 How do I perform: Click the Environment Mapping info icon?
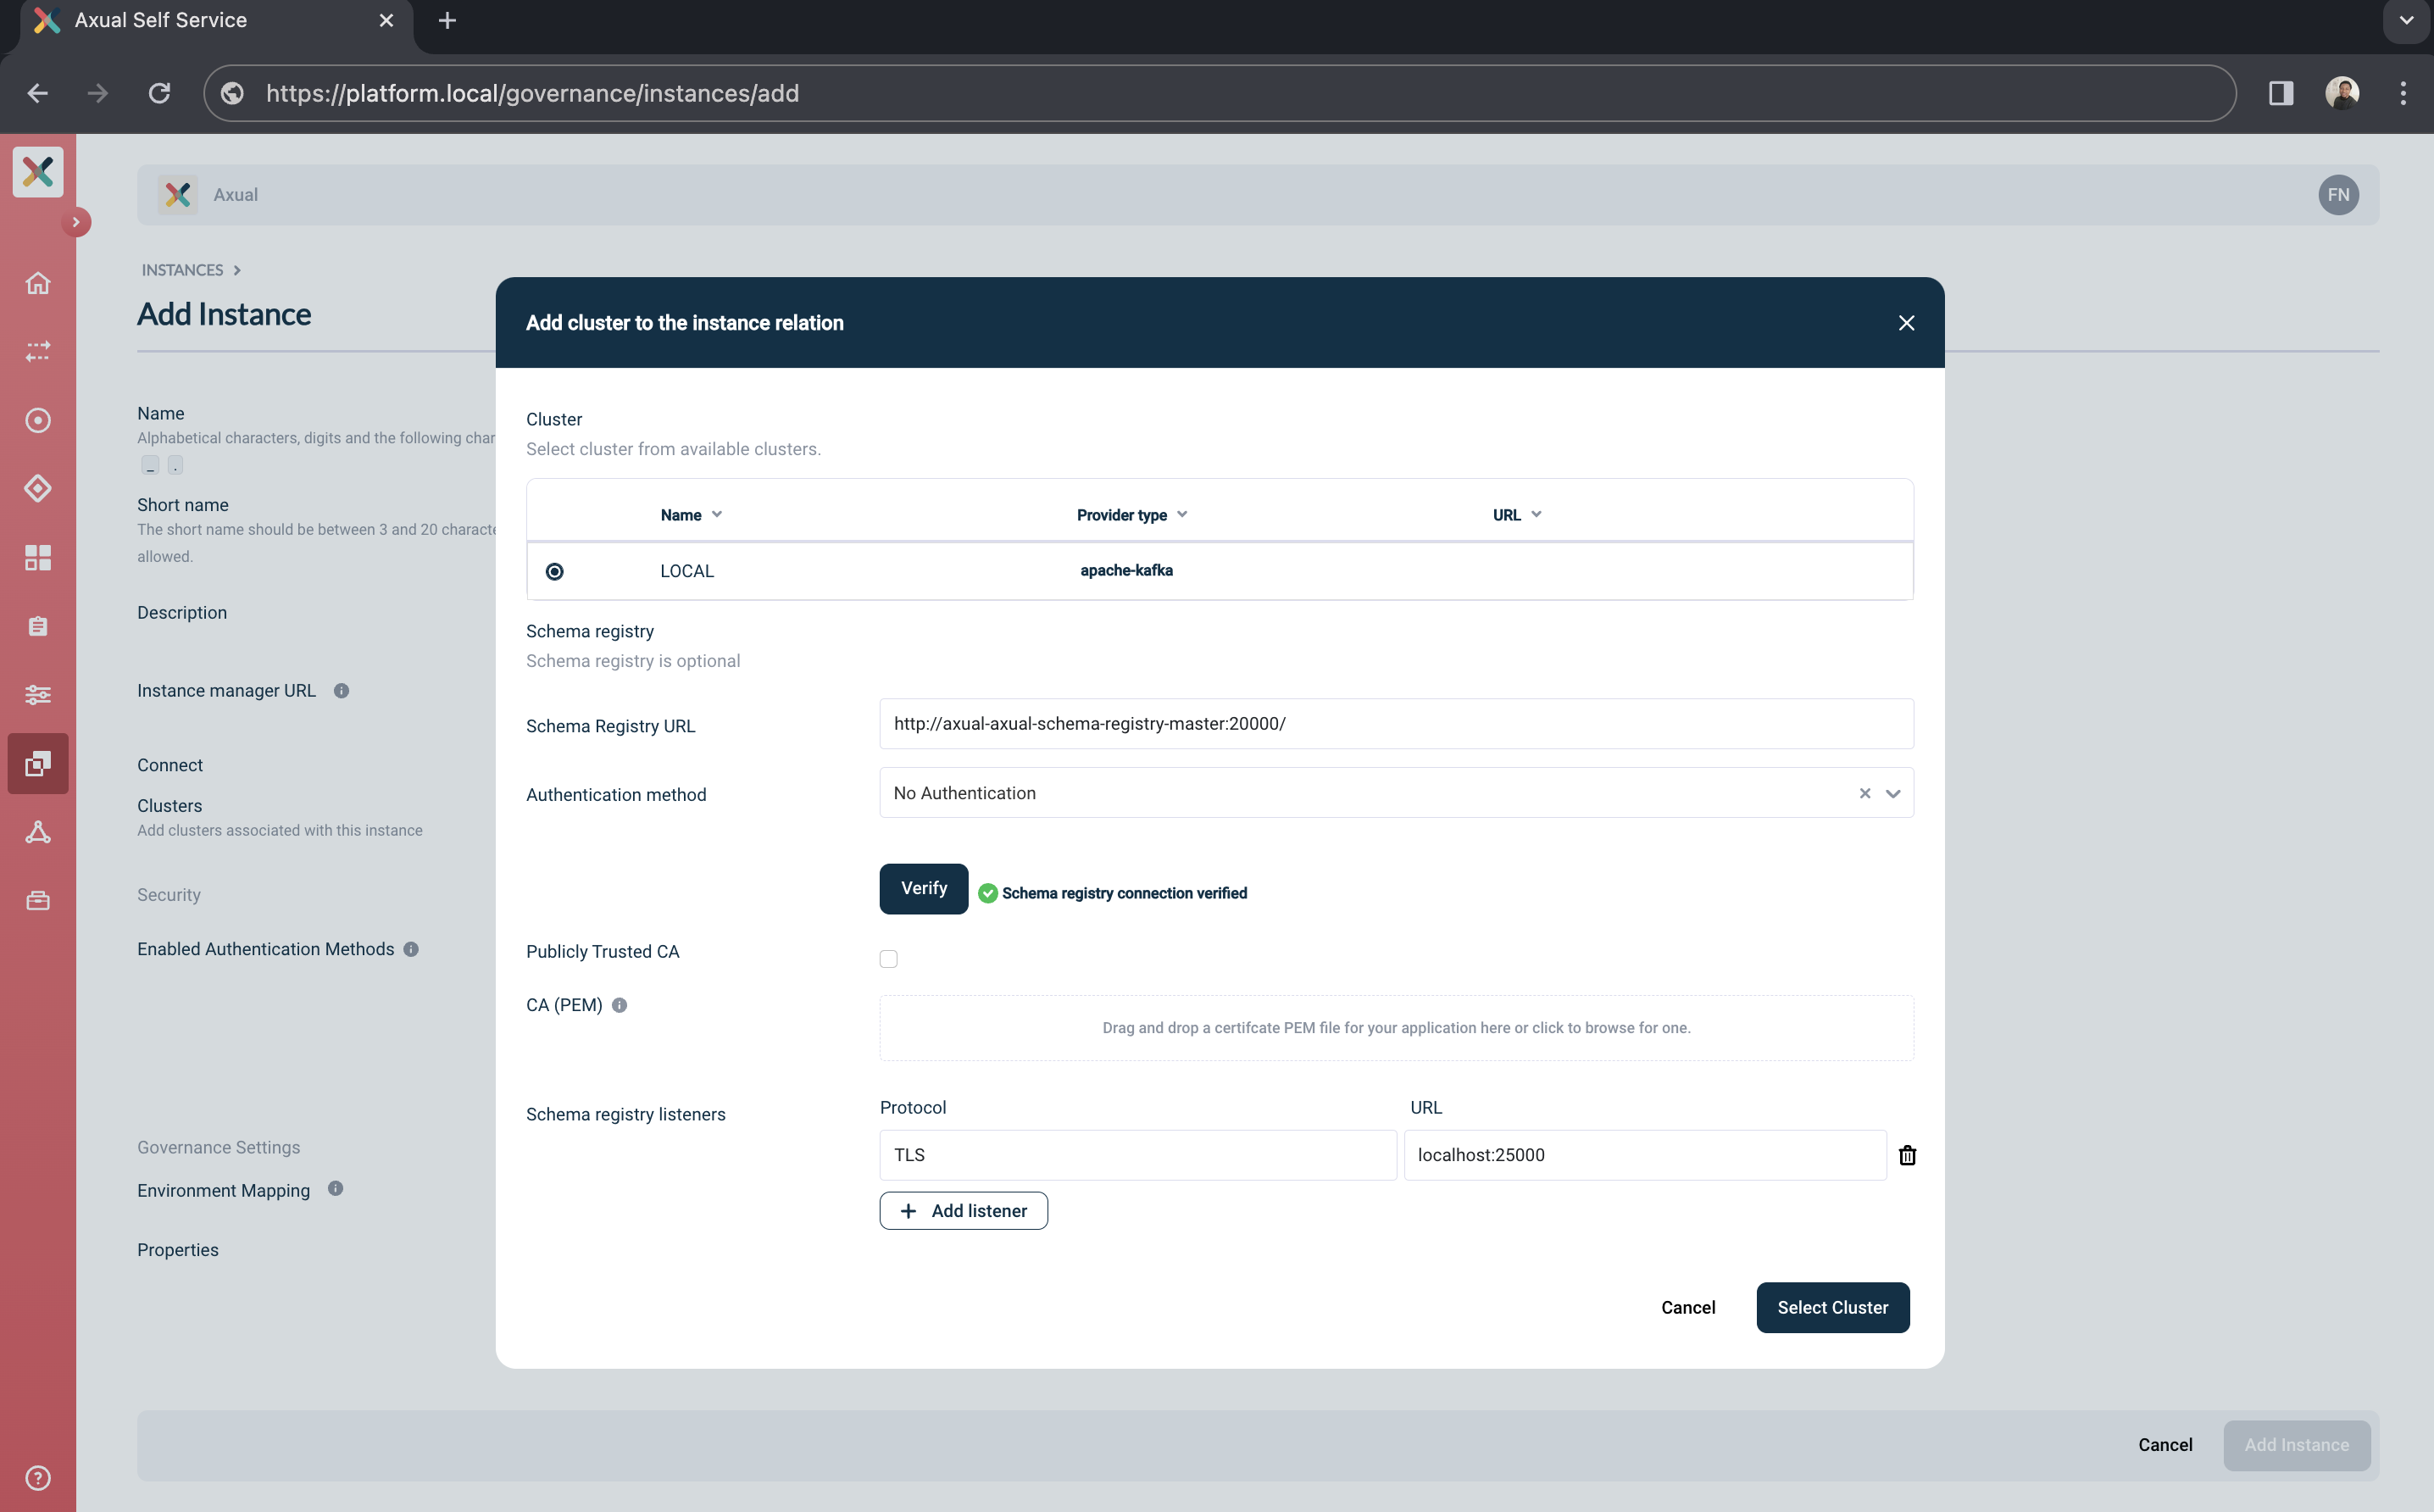click(x=336, y=1188)
